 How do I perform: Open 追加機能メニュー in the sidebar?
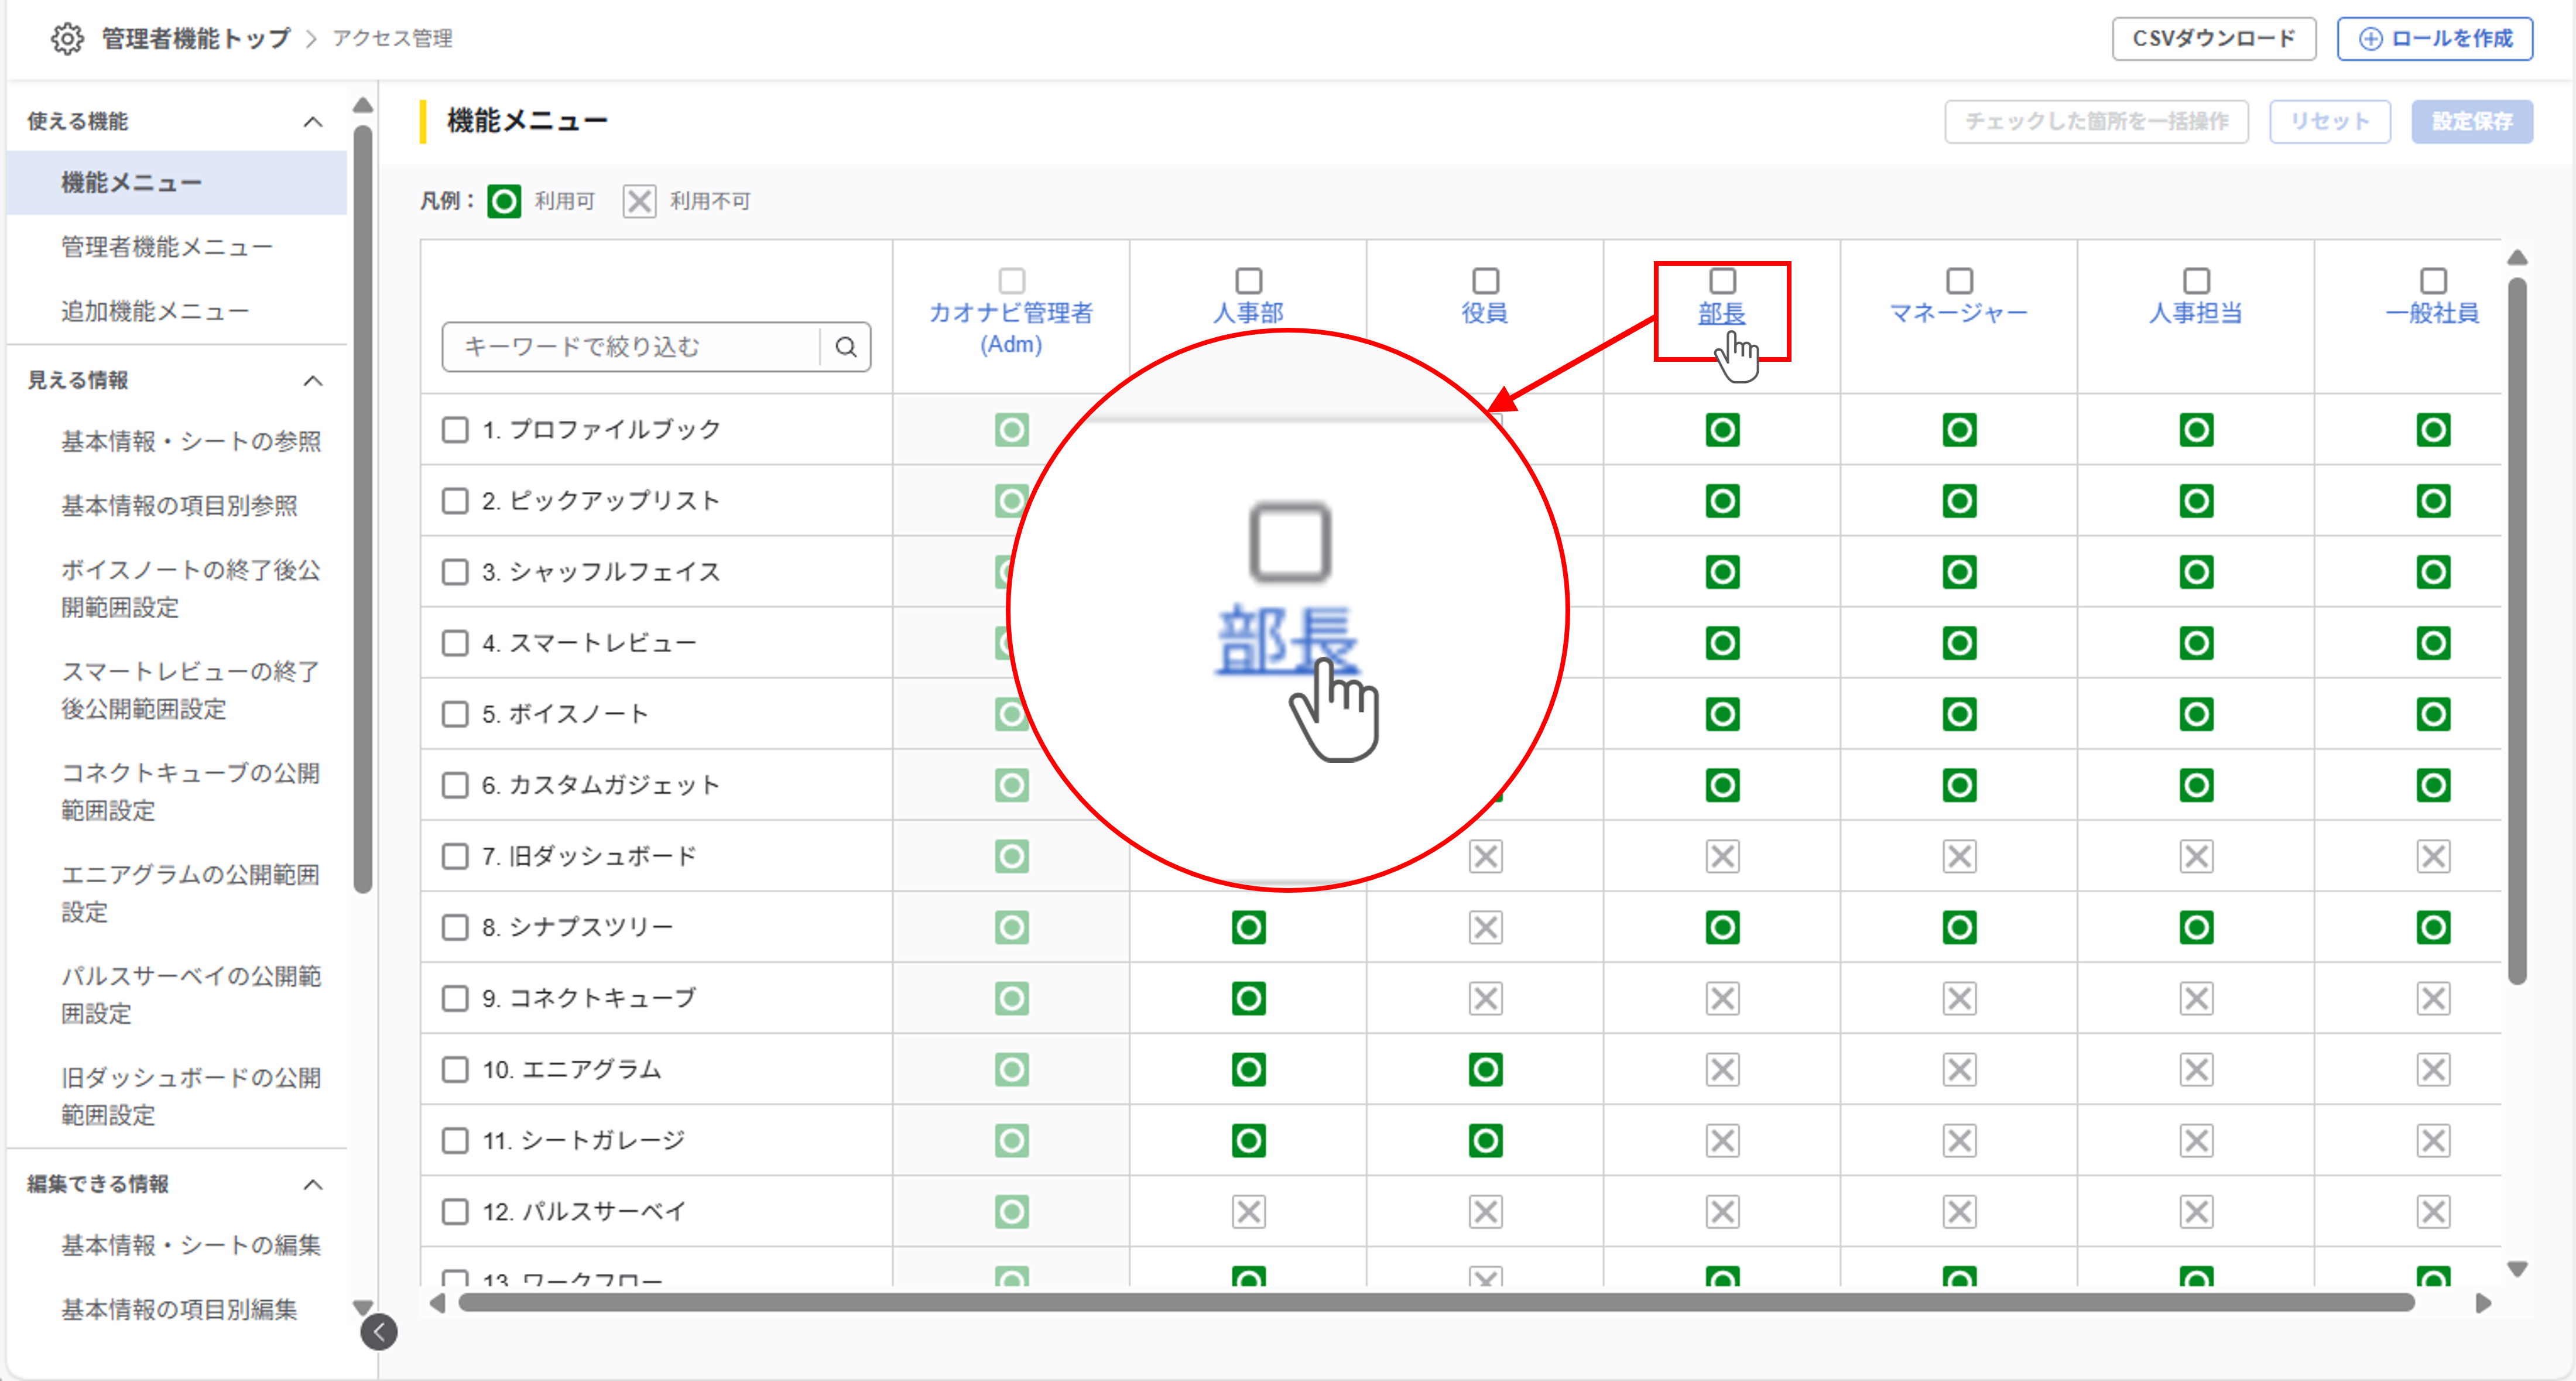[x=155, y=311]
